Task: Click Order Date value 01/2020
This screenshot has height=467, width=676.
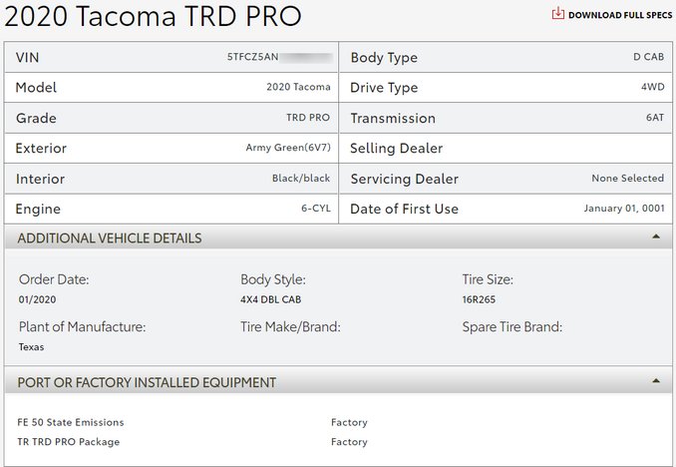Action: coord(37,299)
